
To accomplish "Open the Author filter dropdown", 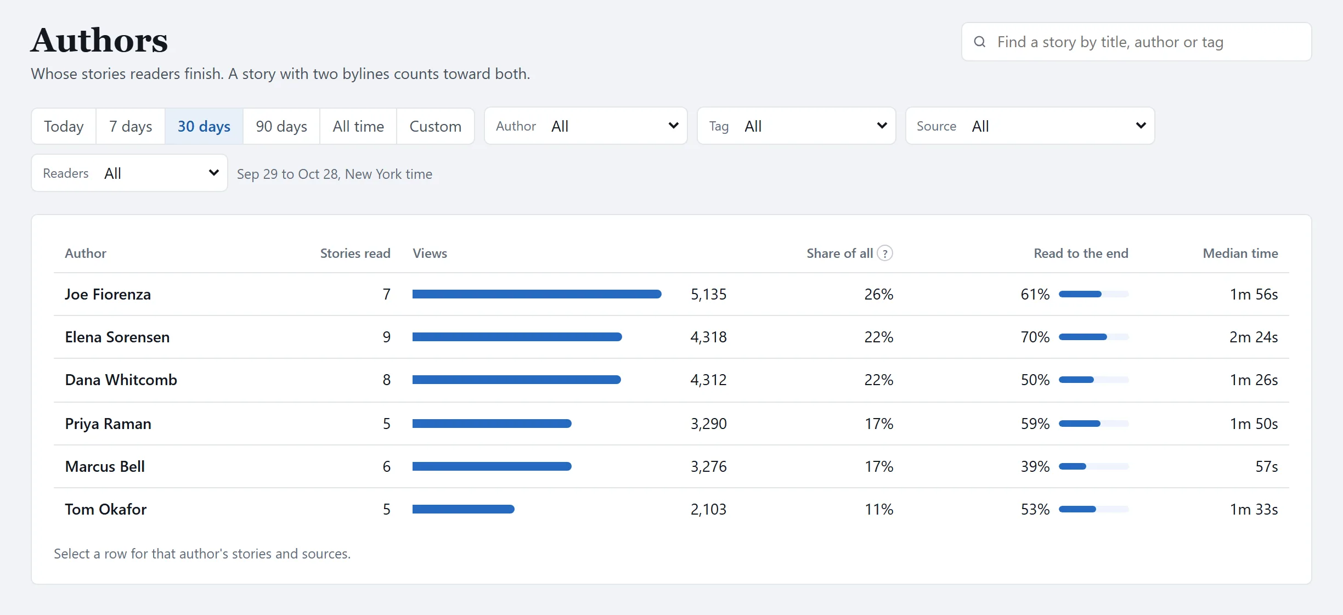I will coord(586,126).
